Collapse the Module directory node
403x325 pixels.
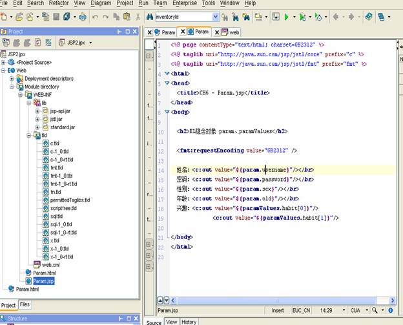(x=12, y=87)
